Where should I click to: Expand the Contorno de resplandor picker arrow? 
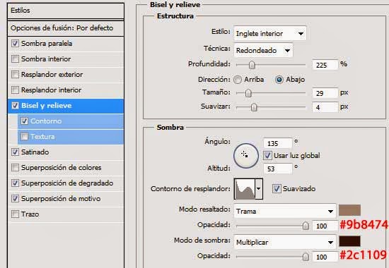pyautogui.click(x=259, y=189)
